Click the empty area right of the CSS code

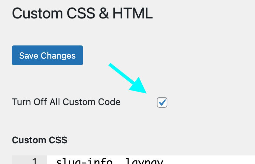(214, 161)
